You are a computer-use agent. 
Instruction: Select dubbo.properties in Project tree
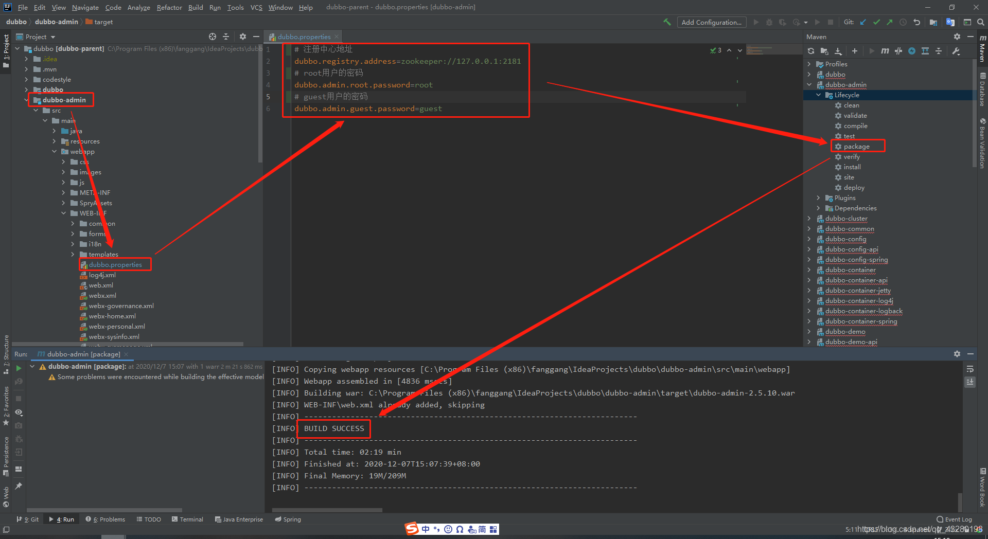(x=115, y=264)
